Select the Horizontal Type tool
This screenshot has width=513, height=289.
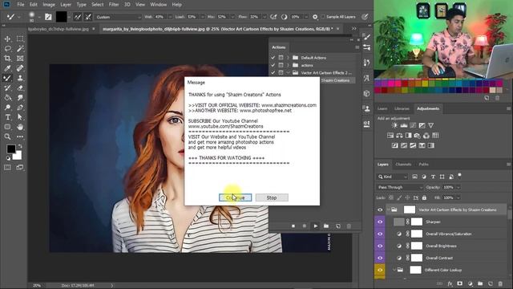[x=7, y=117]
